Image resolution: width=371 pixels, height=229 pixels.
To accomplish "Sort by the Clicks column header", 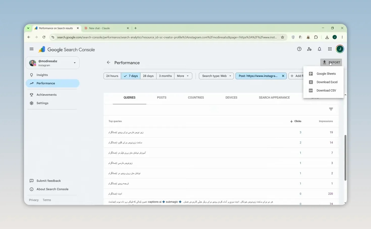I will click(x=296, y=121).
